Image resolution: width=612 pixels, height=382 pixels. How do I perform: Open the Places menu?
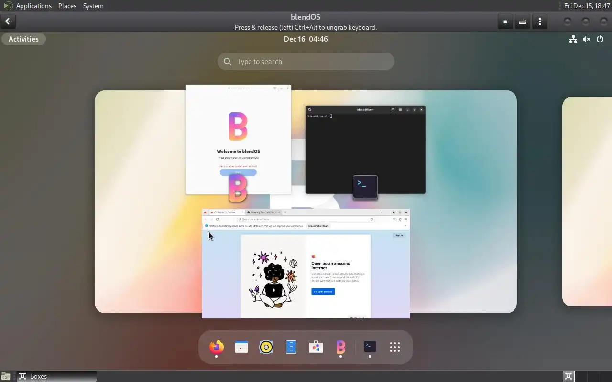pyautogui.click(x=67, y=6)
